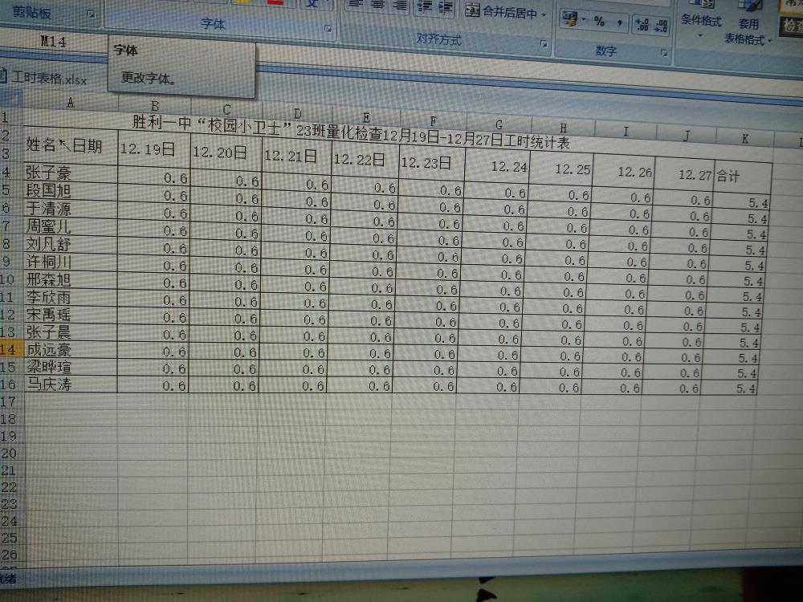Viewport: 803px width, 602px height.
Task: Click the 12.24 date header cell
Action: tap(497, 167)
